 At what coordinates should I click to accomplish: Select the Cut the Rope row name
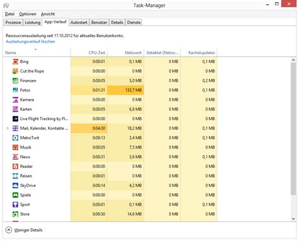(32, 71)
